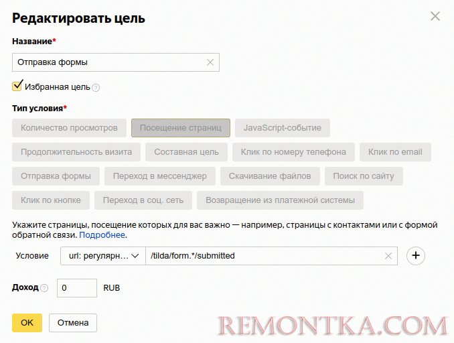Cancel editing with Отмена button
Image resolution: width=454 pixels, height=343 pixels.
(73, 323)
